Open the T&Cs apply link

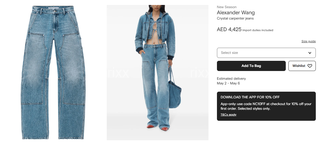[x=229, y=115]
